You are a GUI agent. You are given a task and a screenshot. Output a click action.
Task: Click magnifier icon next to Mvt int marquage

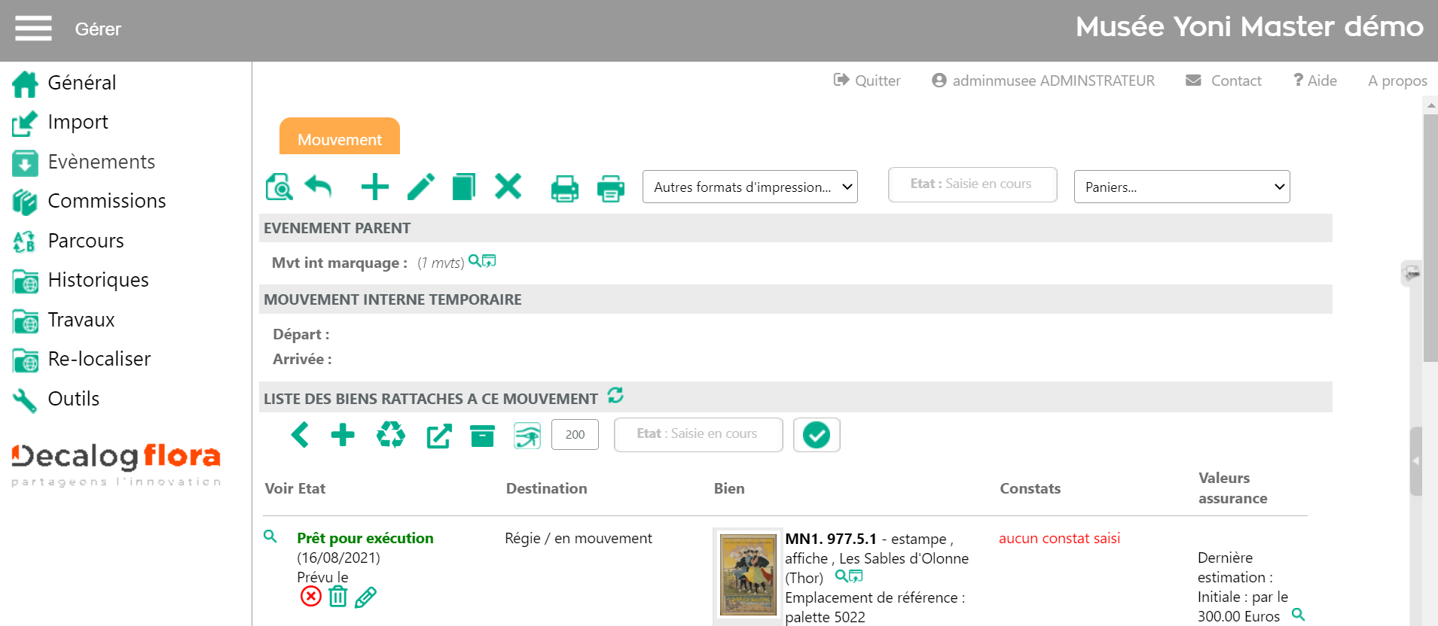[475, 260]
